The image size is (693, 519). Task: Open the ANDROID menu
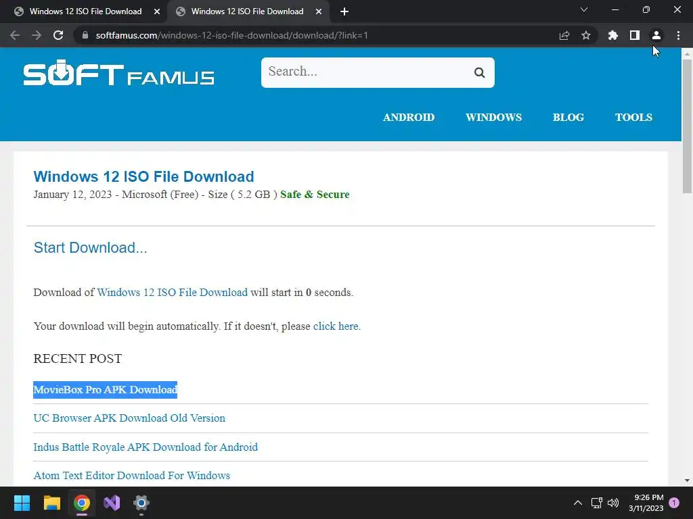pos(409,118)
